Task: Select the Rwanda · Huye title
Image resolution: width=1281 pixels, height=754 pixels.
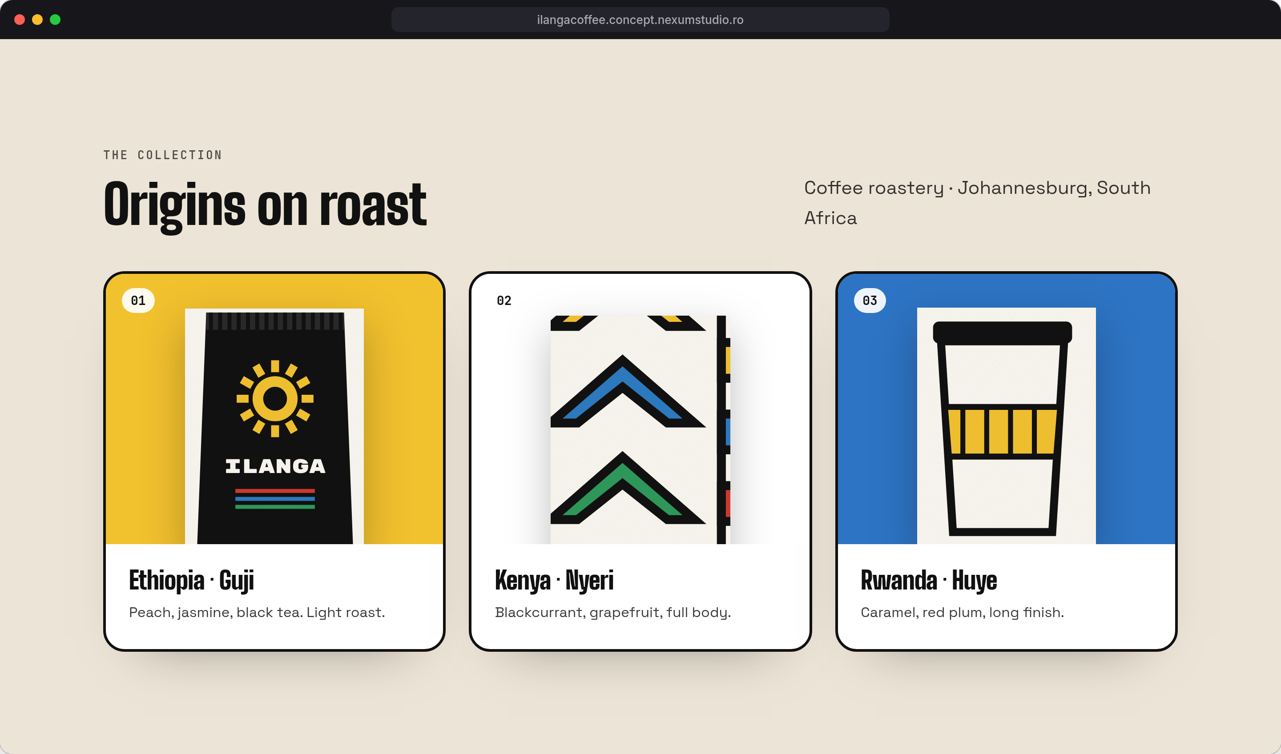Action: click(x=929, y=580)
